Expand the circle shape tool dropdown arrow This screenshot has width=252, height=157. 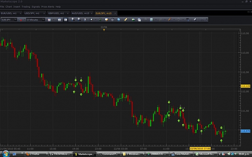tap(183, 20)
